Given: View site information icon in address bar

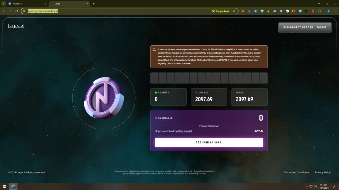Looking at the screenshot, I should [24, 11].
